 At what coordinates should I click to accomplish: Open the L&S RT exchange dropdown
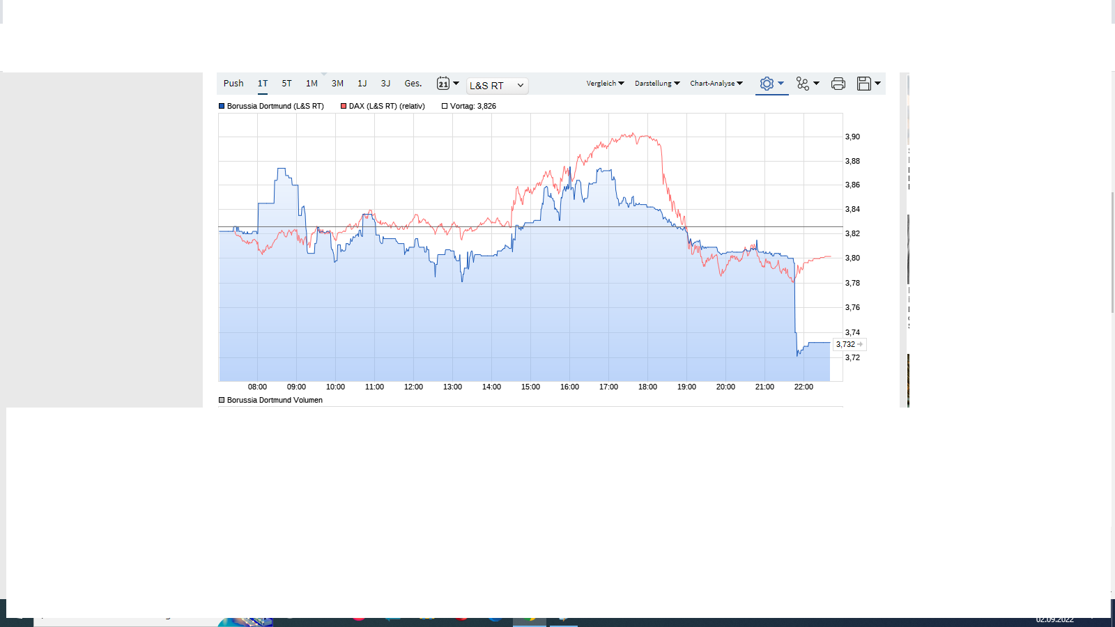(497, 86)
